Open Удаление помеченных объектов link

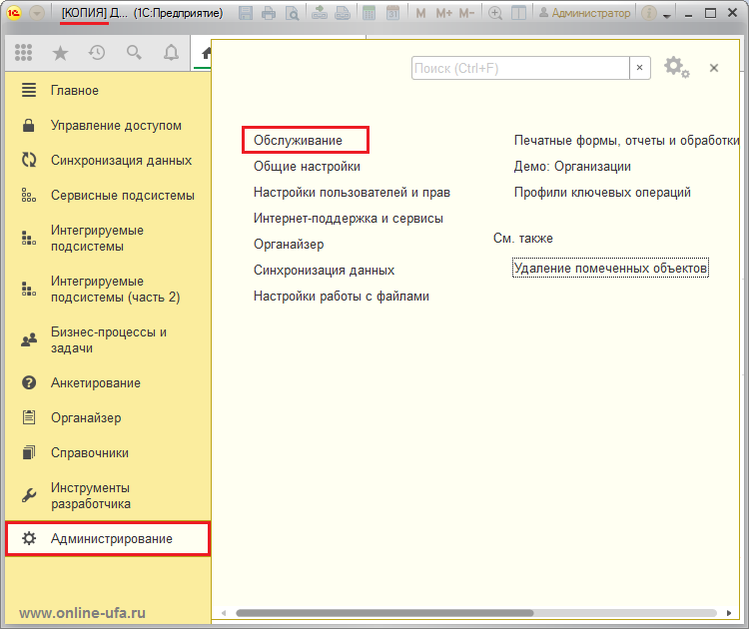(610, 269)
